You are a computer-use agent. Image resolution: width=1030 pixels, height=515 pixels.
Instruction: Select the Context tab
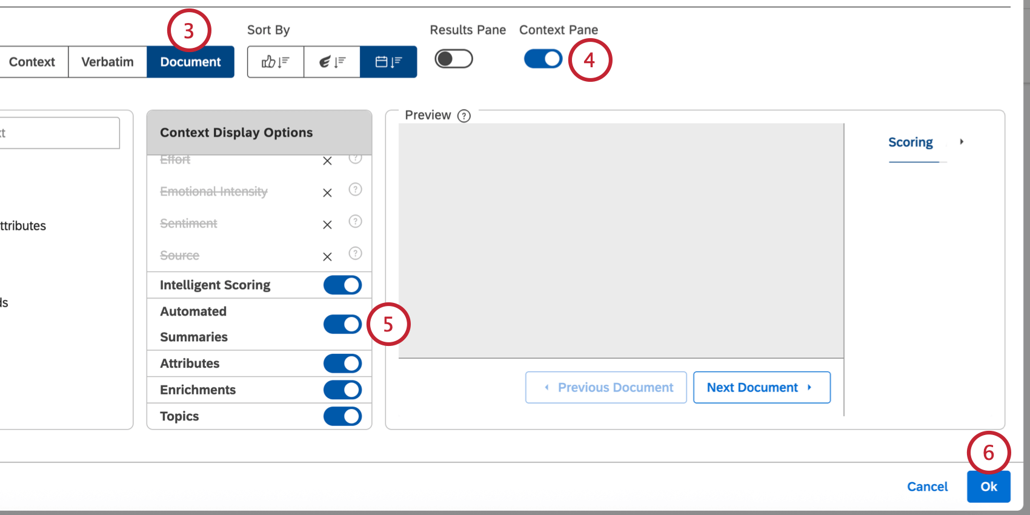pos(32,61)
